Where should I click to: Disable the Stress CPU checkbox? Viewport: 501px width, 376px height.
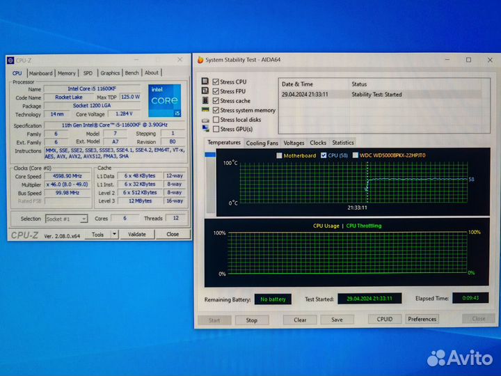click(216, 82)
